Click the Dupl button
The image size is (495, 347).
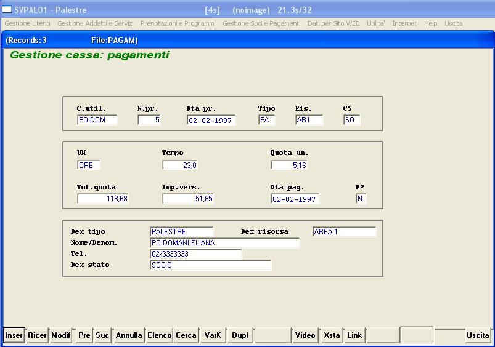240,335
